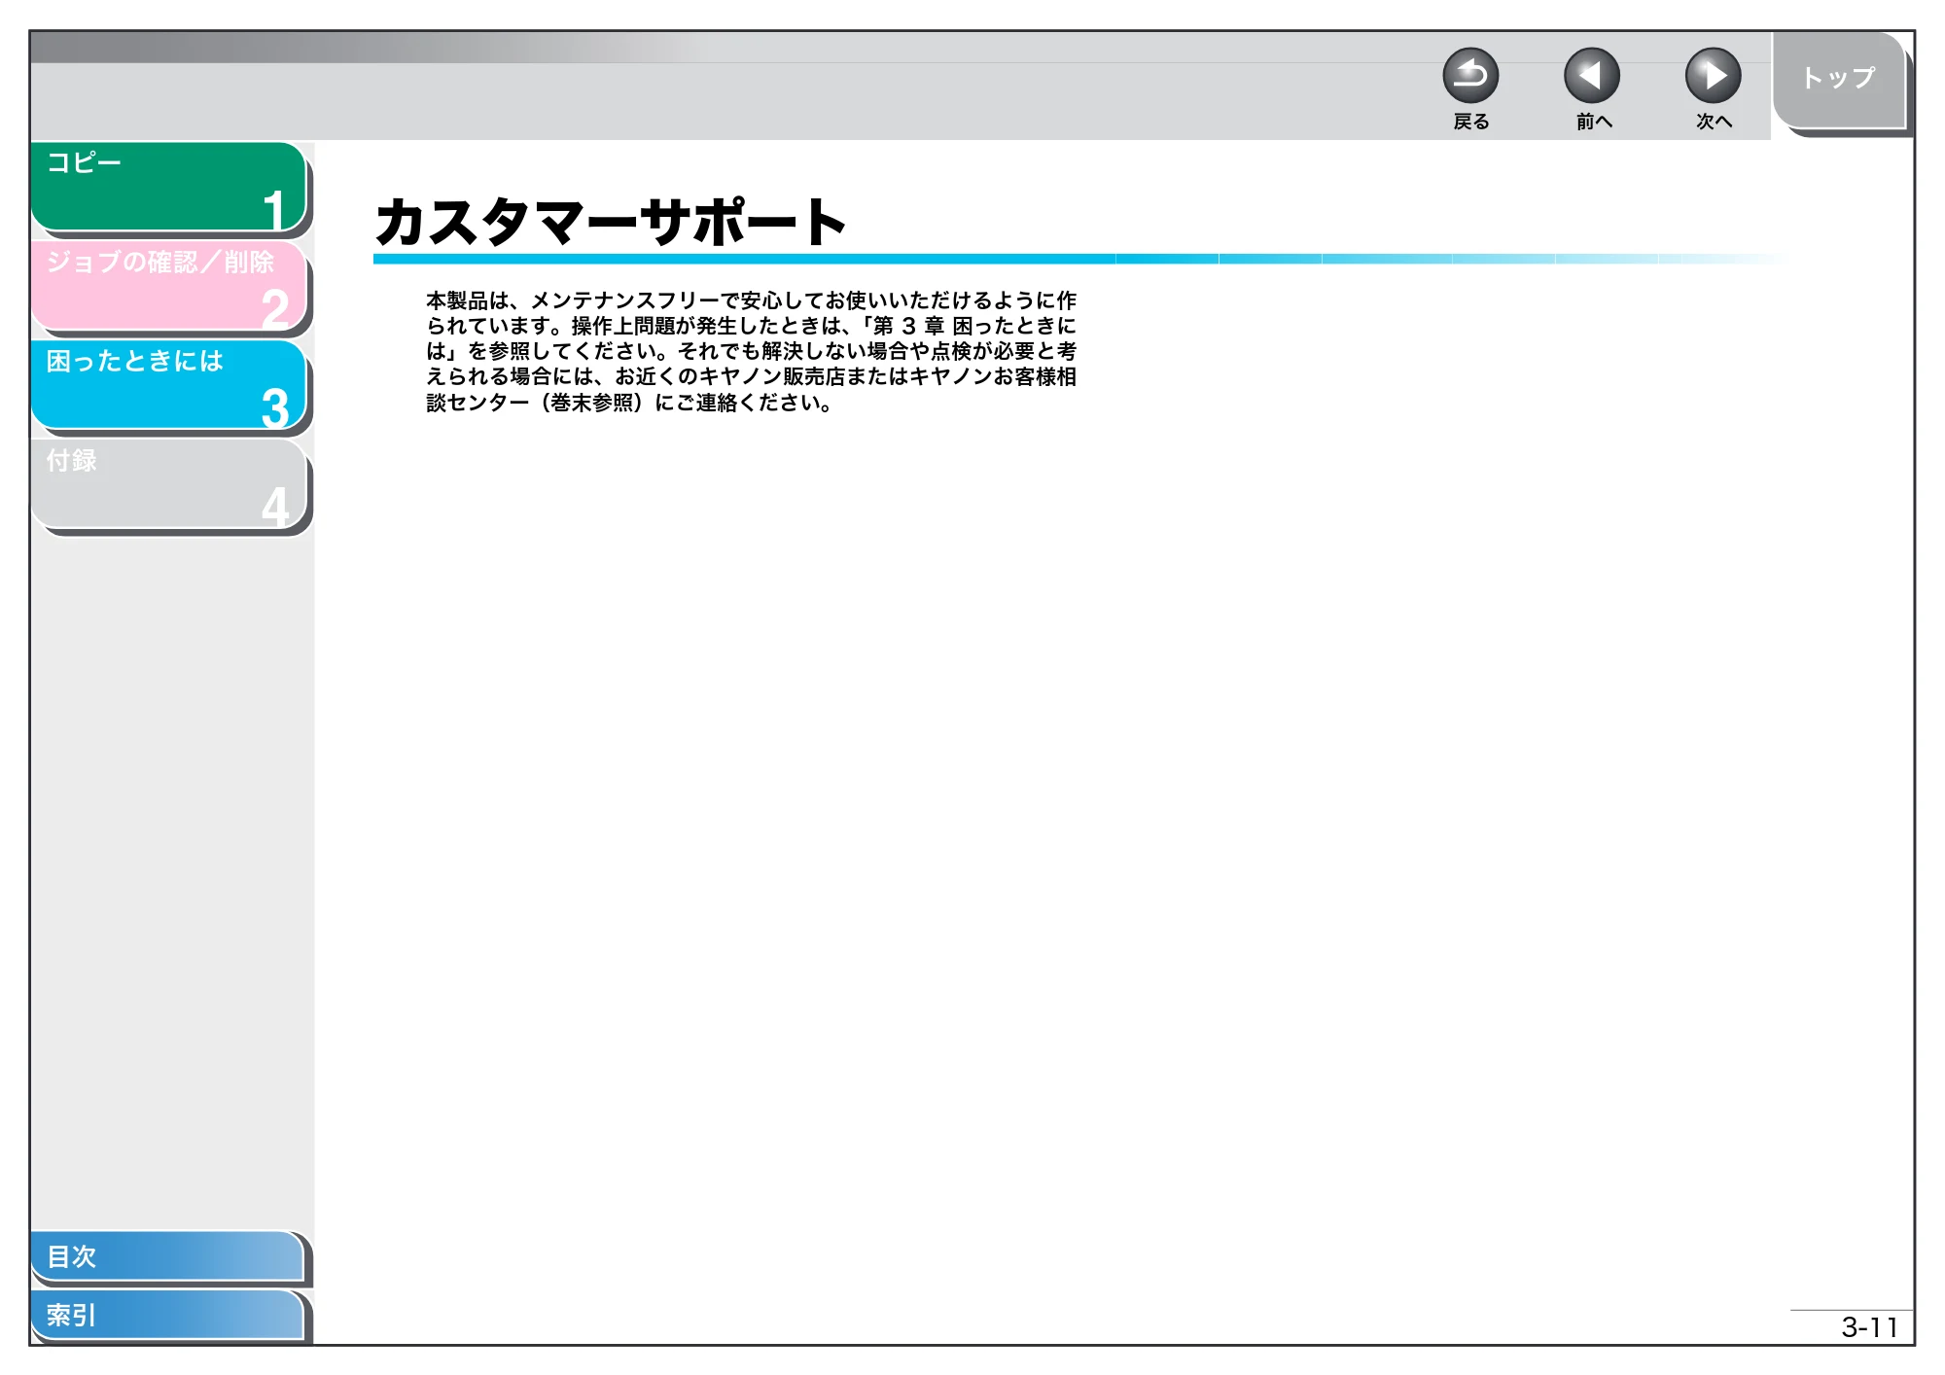Select chapter 3 困ったときには tab
1945x1375 pixels.
pos(169,385)
